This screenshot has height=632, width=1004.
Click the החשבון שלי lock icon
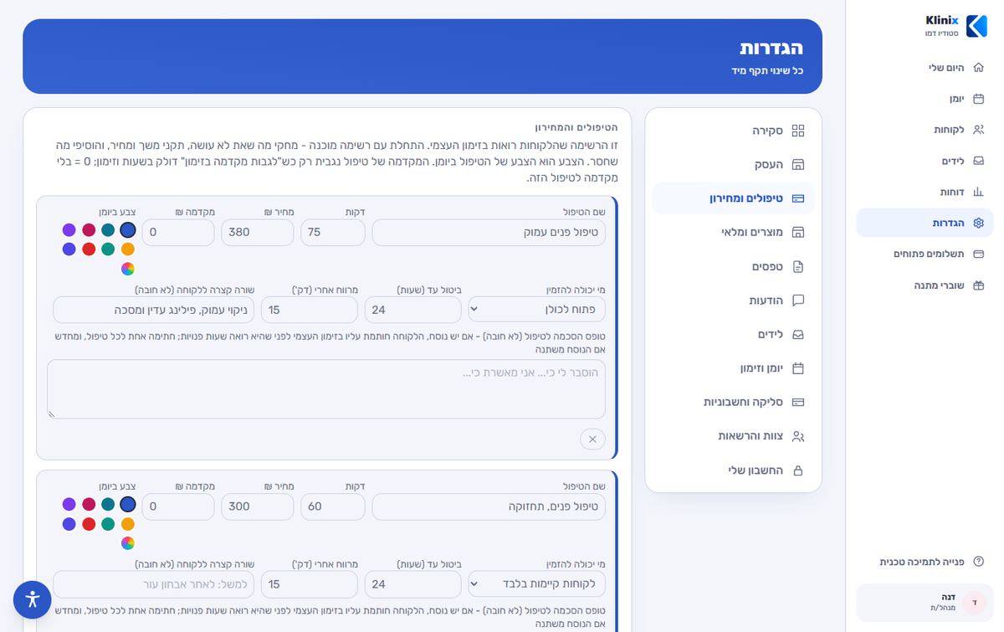[798, 470]
